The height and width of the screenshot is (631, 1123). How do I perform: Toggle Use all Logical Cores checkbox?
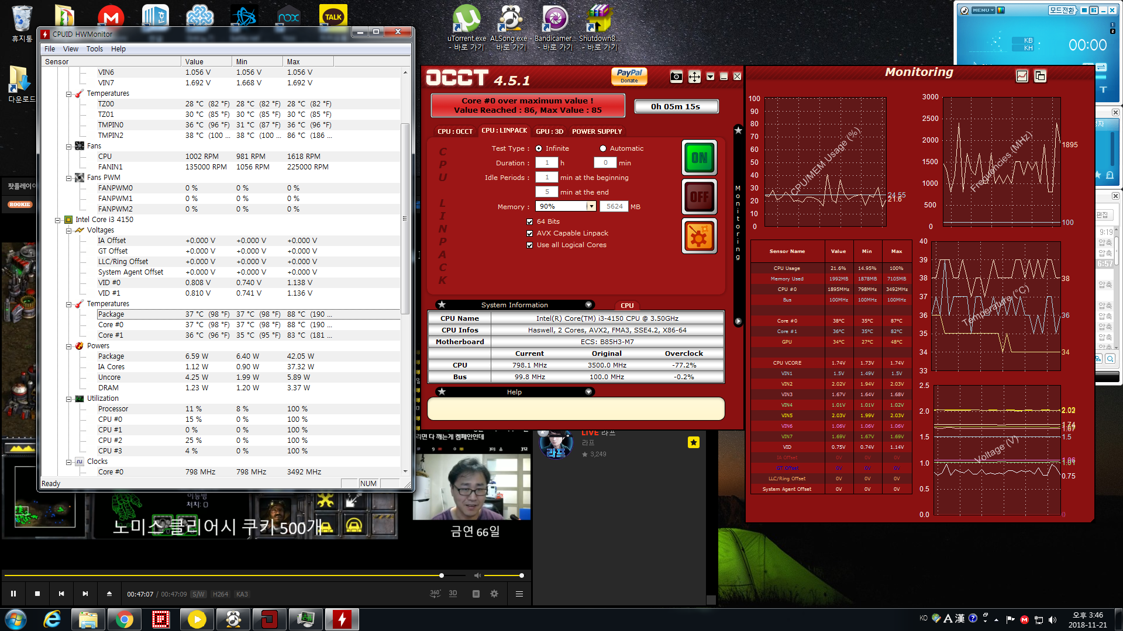[x=530, y=245]
